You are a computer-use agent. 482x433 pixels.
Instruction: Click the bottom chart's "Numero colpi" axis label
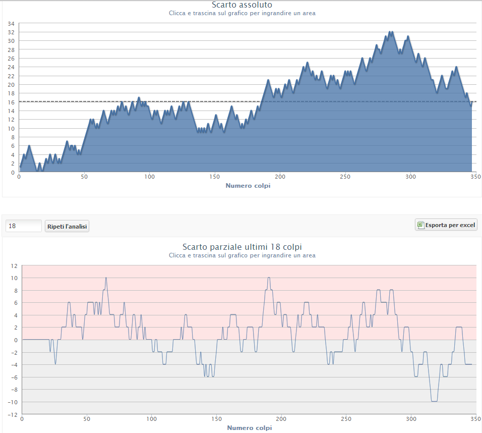point(249,427)
